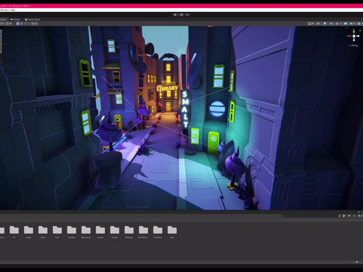363x272 pixels.
Task: Click the search by type filter icon
Action: 344,216
